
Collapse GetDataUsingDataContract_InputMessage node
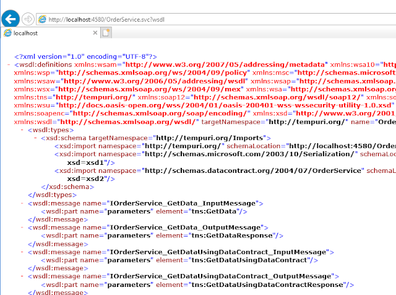pyautogui.click(x=22, y=252)
